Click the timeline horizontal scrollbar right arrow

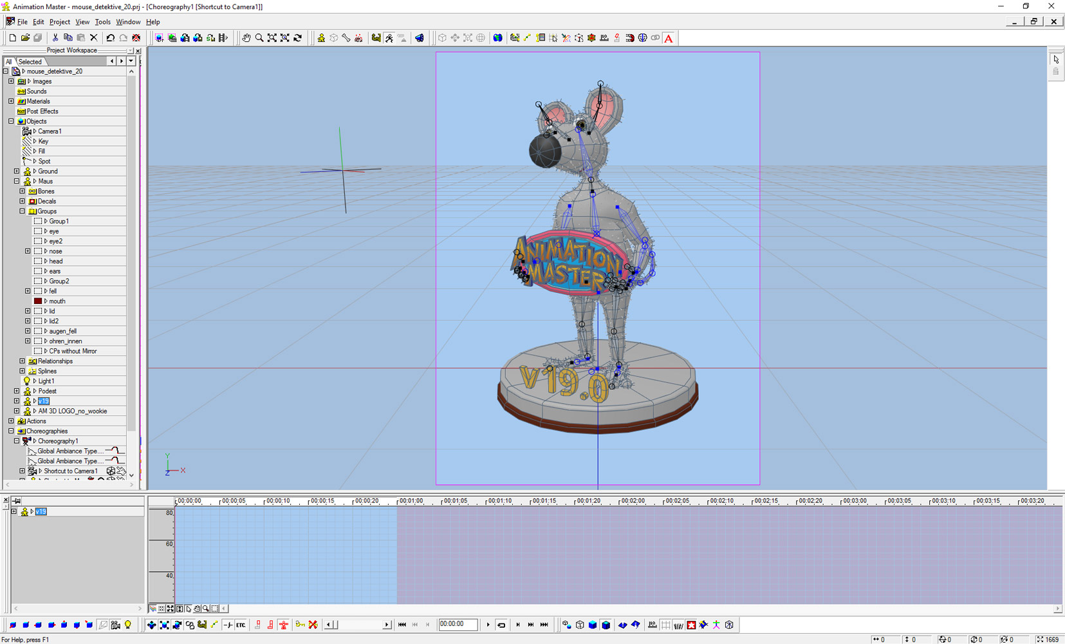[1057, 609]
